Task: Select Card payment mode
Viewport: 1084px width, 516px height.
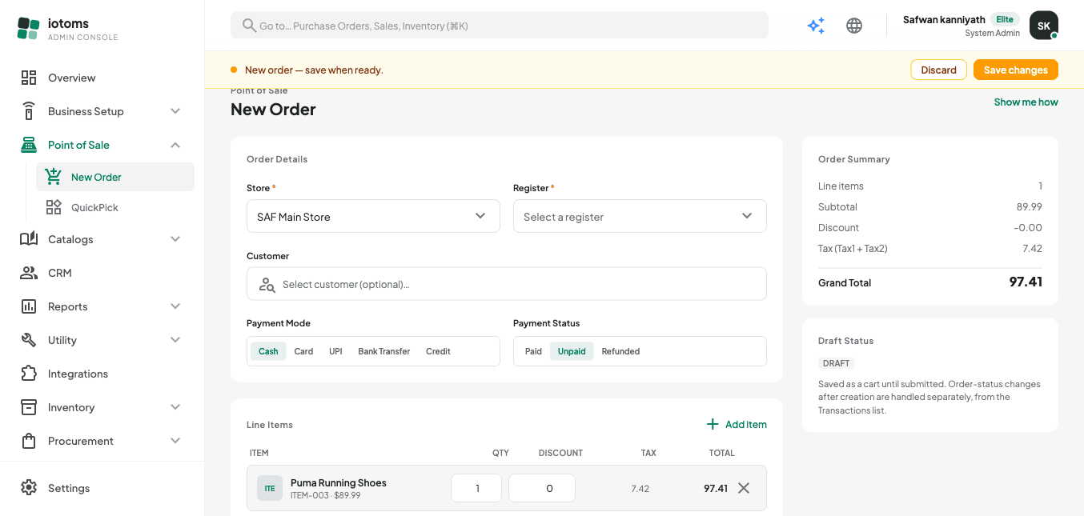Action: (303, 351)
